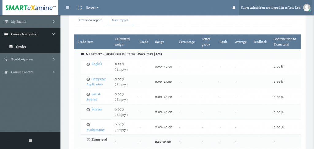Viewport: 314px width, 149px height.
Task: Expand Course Content chevron
Action: pos(54,72)
